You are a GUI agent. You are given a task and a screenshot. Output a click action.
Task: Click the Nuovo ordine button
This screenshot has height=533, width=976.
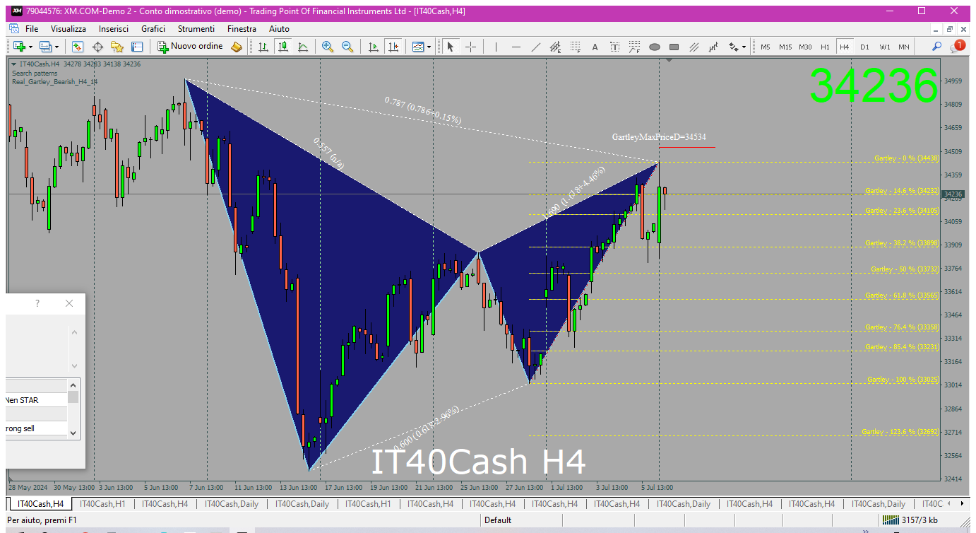[x=190, y=47]
